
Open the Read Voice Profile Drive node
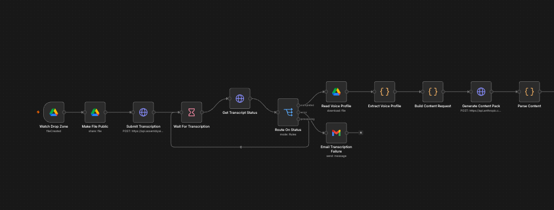tap(336, 92)
